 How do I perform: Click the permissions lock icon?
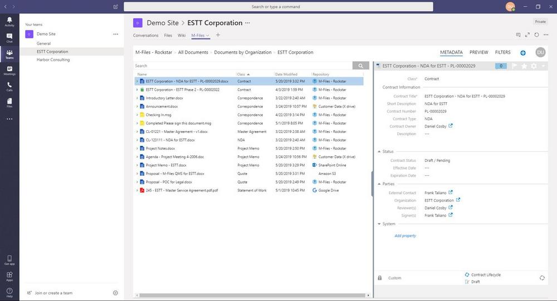(x=380, y=278)
